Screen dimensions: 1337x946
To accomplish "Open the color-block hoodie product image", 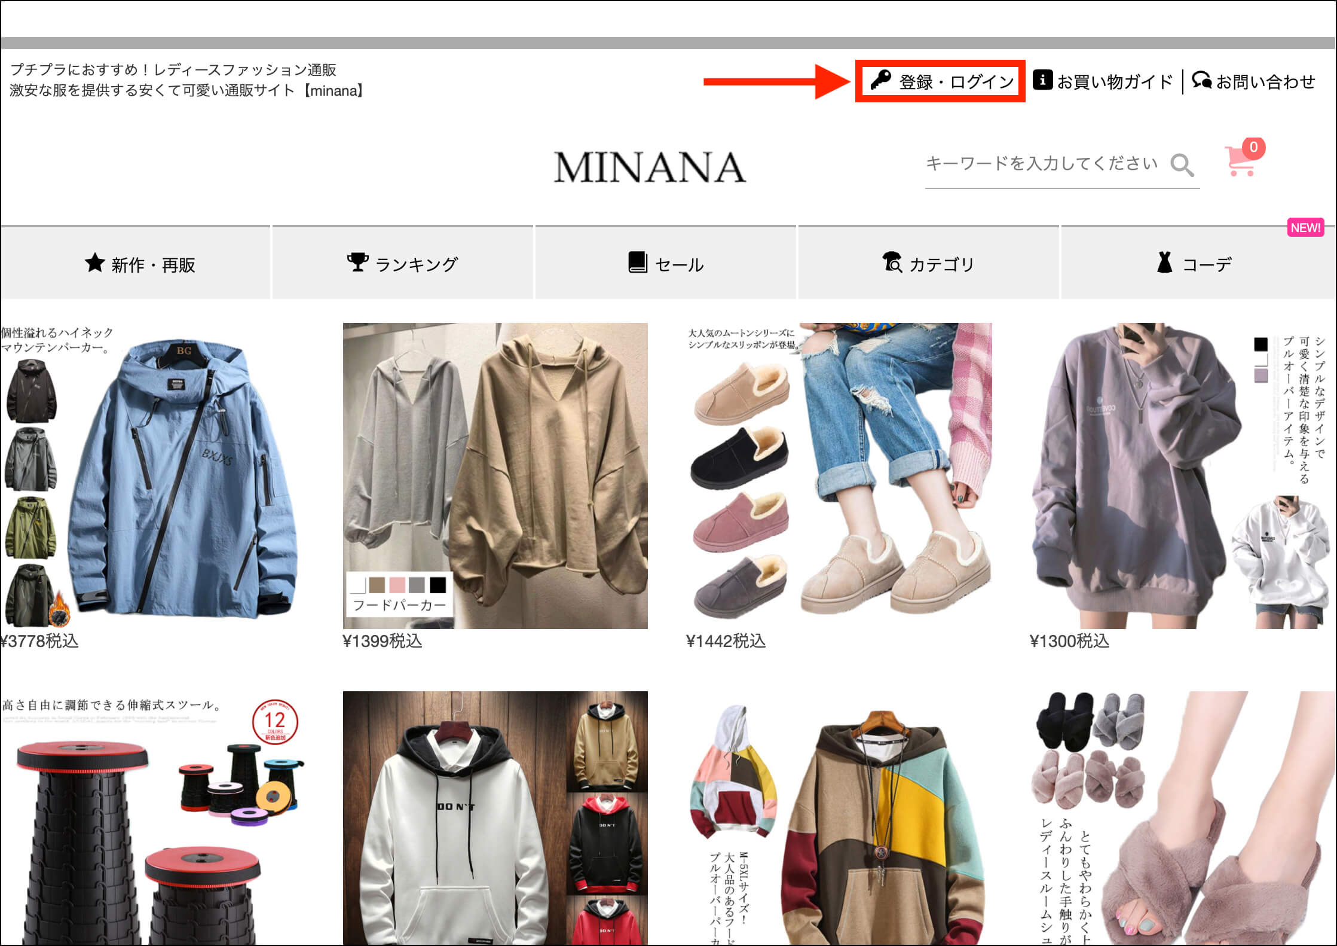I will point(839,818).
